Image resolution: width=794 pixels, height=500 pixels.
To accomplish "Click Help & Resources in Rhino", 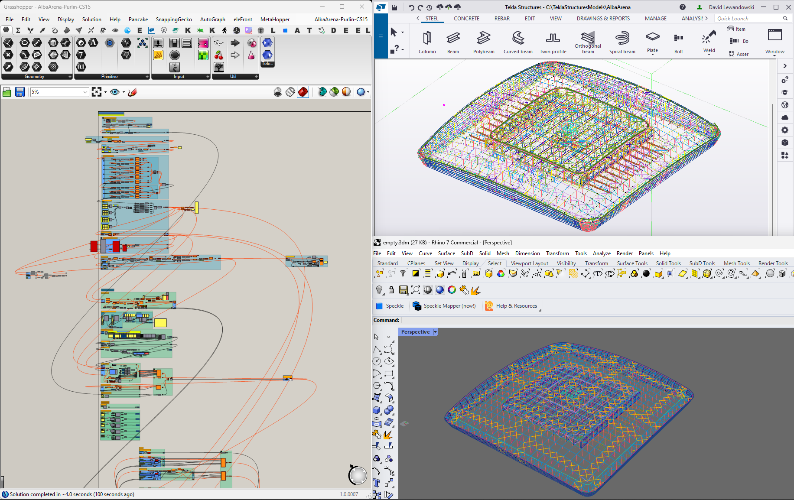I will [511, 306].
